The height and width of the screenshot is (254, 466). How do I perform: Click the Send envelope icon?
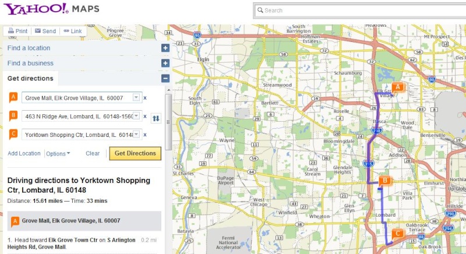(38, 31)
